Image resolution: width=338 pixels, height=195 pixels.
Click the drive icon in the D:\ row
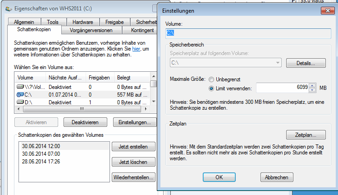(20, 102)
